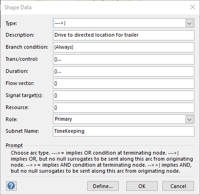Confirm with the OK button
The width and height of the screenshot is (200, 195).
[142, 186]
